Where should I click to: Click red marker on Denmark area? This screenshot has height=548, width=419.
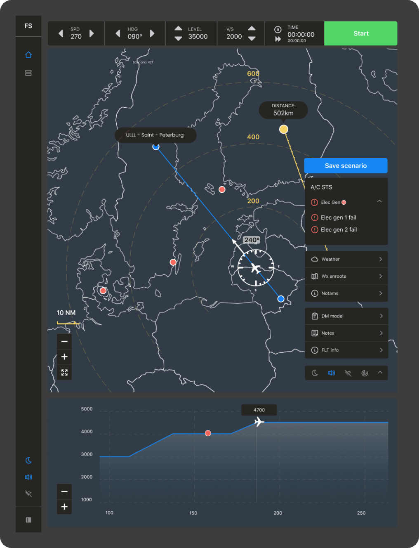pyautogui.click(x=103, y=291)
